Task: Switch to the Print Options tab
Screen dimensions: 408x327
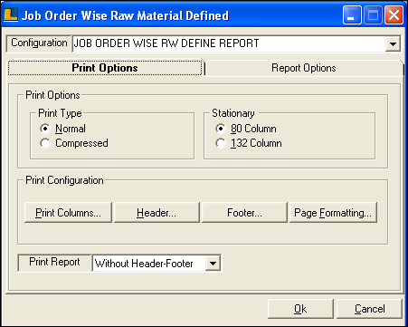Action: click(x=105, y=68)
